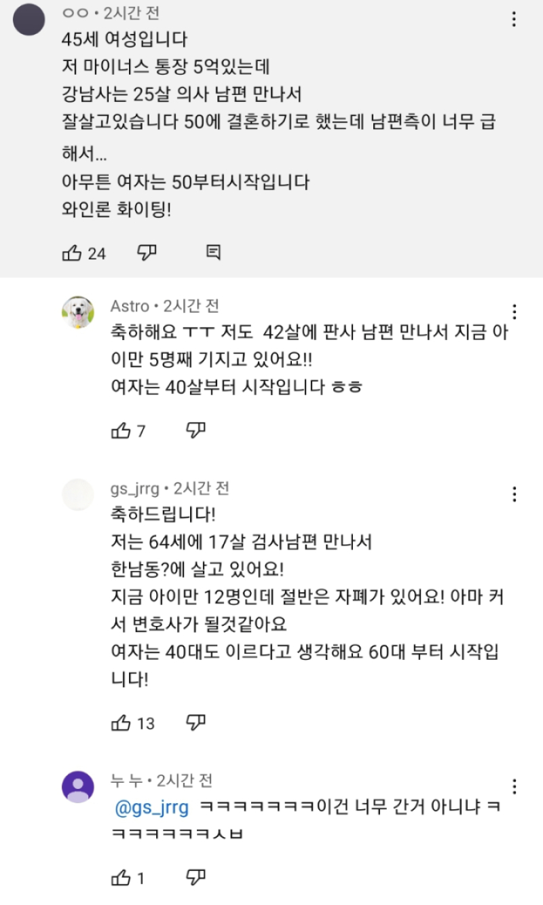This screenshot has height=905, width=543.
Task: Open replies icon on top comment
Action: click(213, 253)
